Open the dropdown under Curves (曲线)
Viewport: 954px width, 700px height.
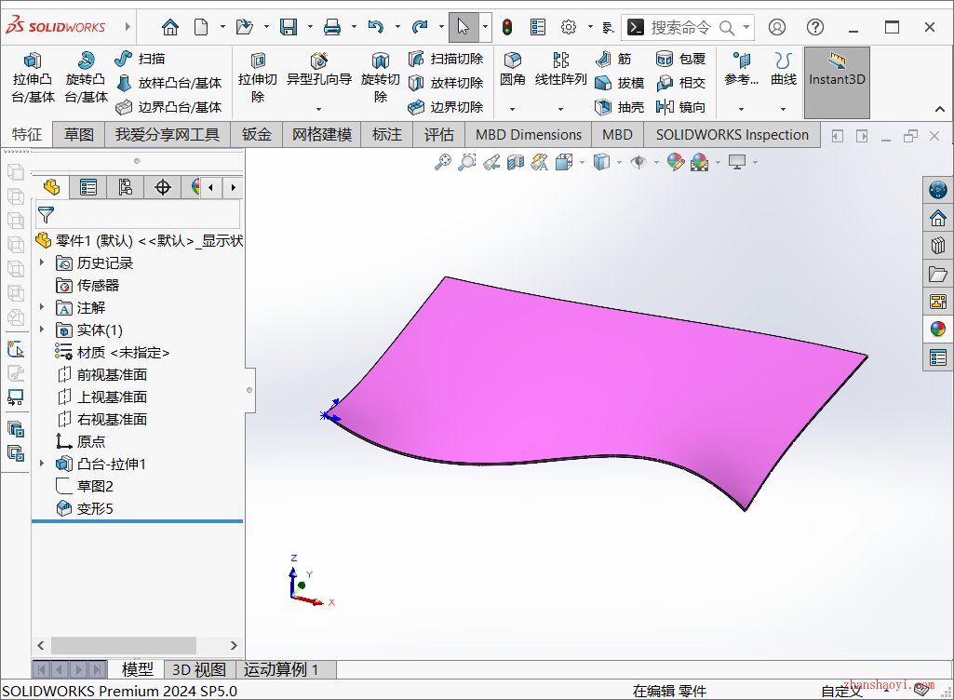click(783, 109)
